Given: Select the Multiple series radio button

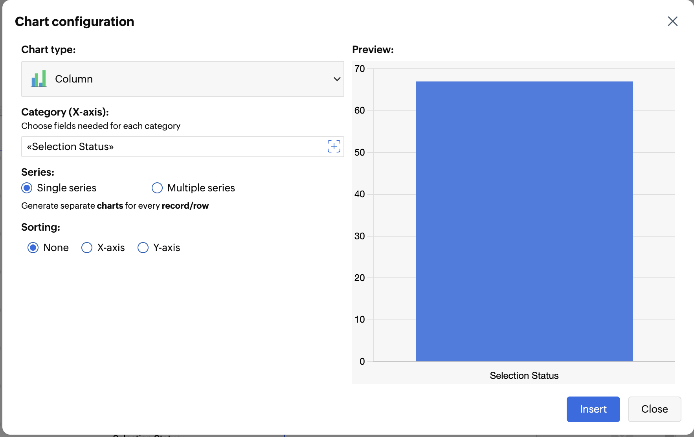Looking at the screenshot, I should pos(157,188).
